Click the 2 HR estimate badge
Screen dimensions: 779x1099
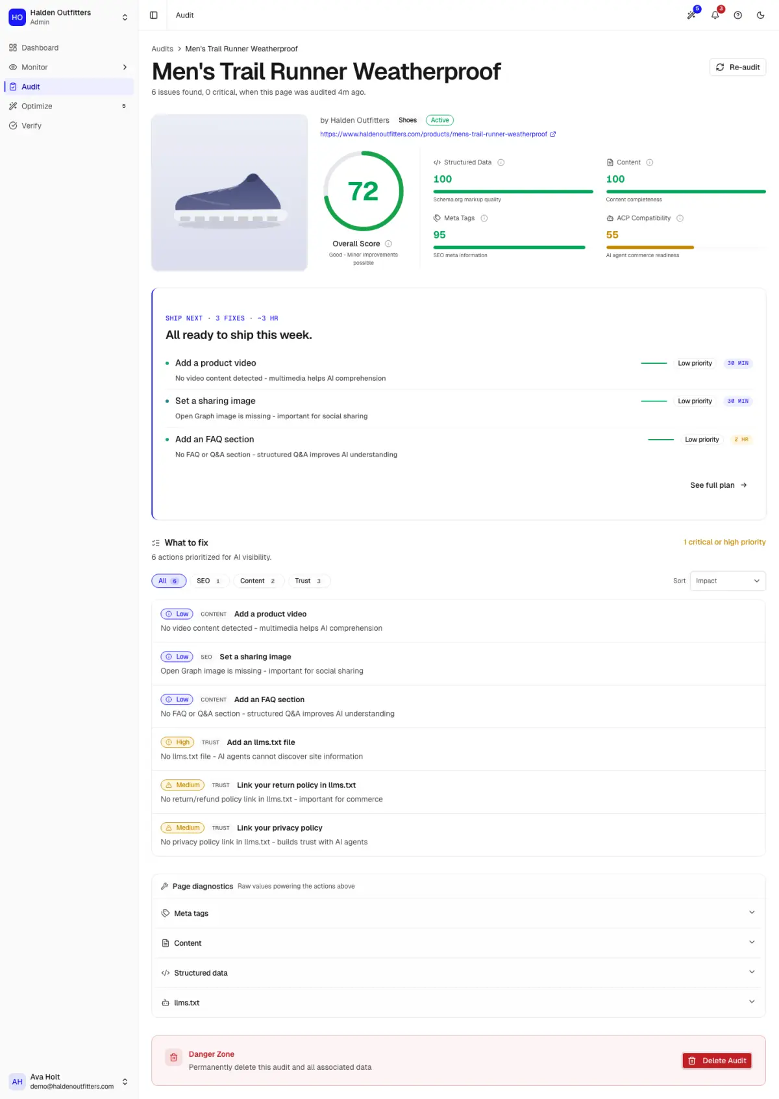click(x=741, y=440)
